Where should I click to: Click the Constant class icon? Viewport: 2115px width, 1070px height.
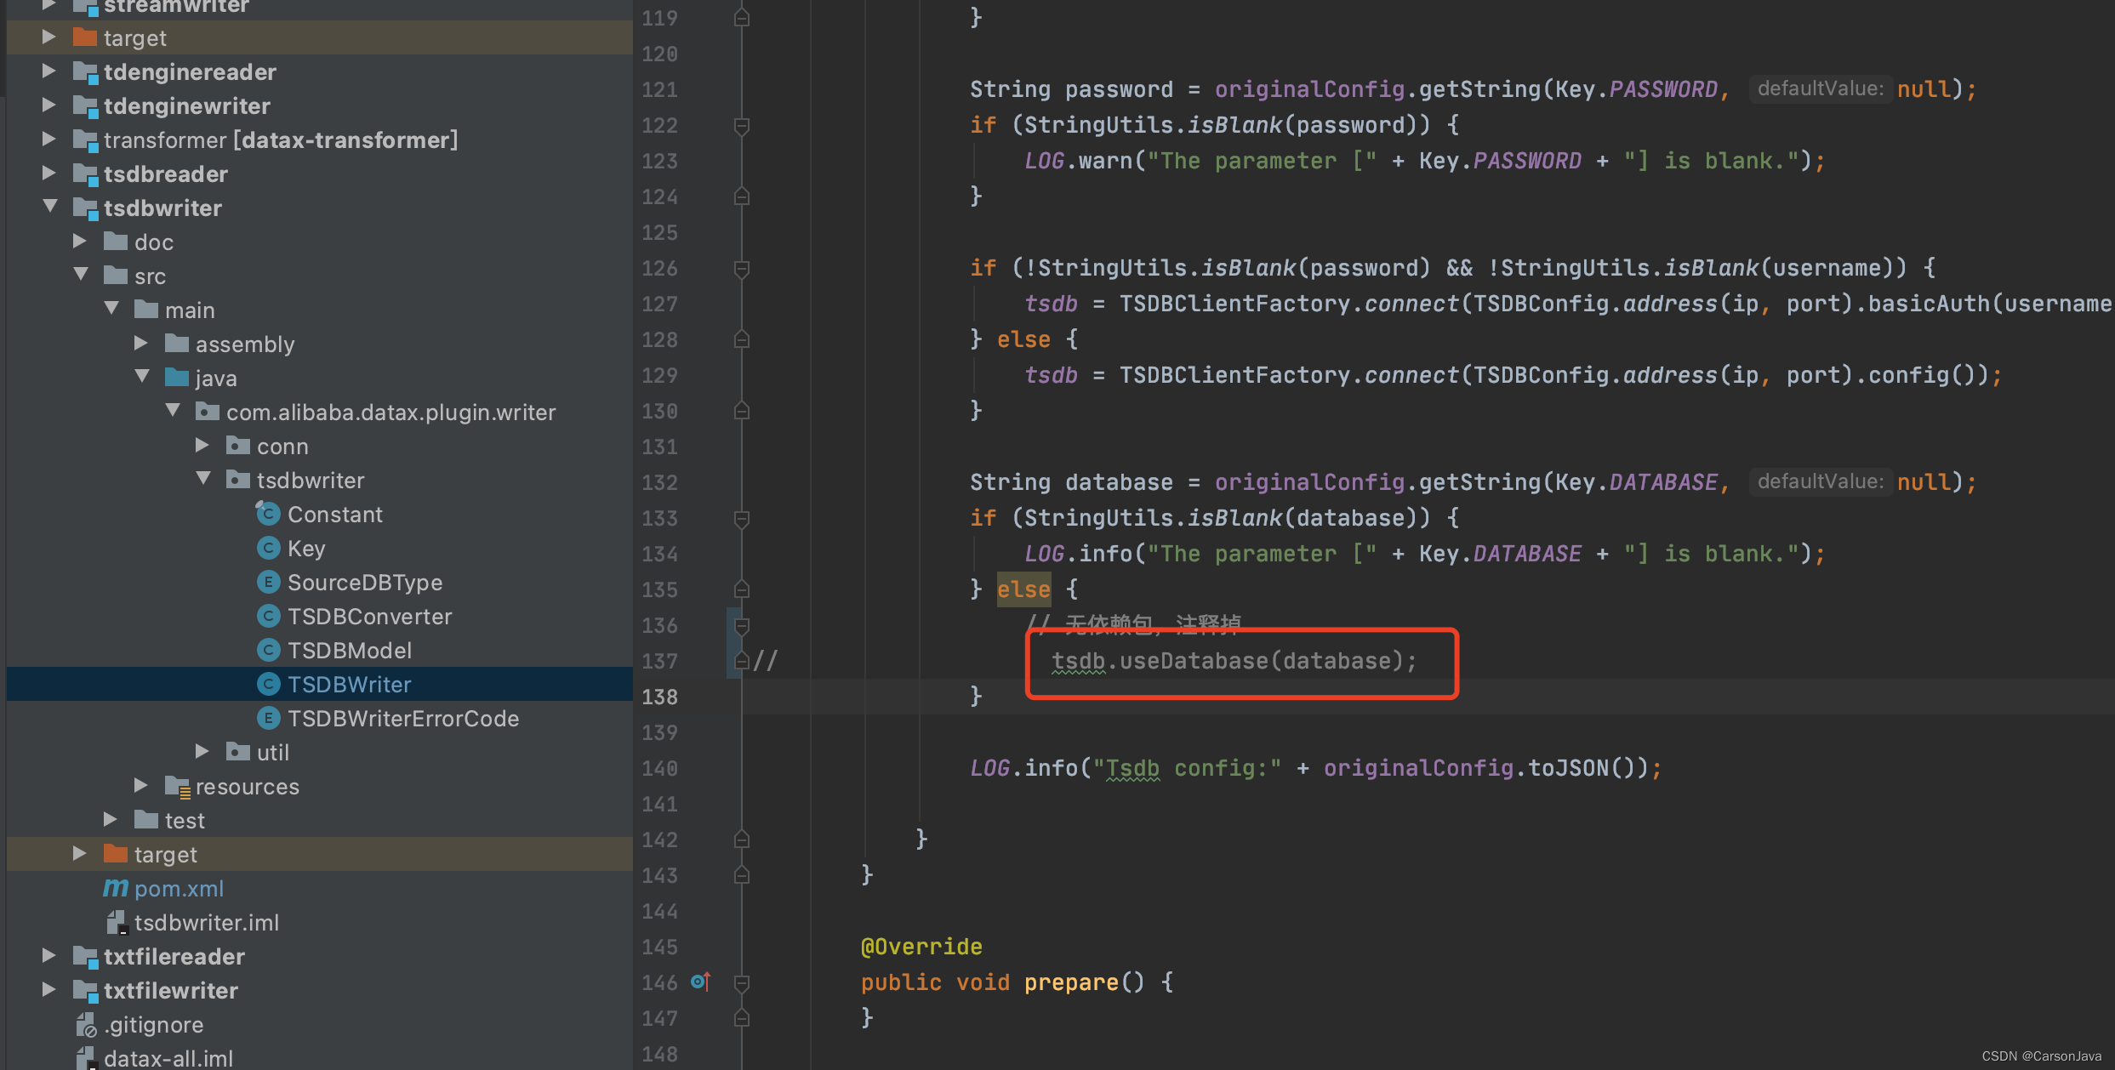click(268, 515)
